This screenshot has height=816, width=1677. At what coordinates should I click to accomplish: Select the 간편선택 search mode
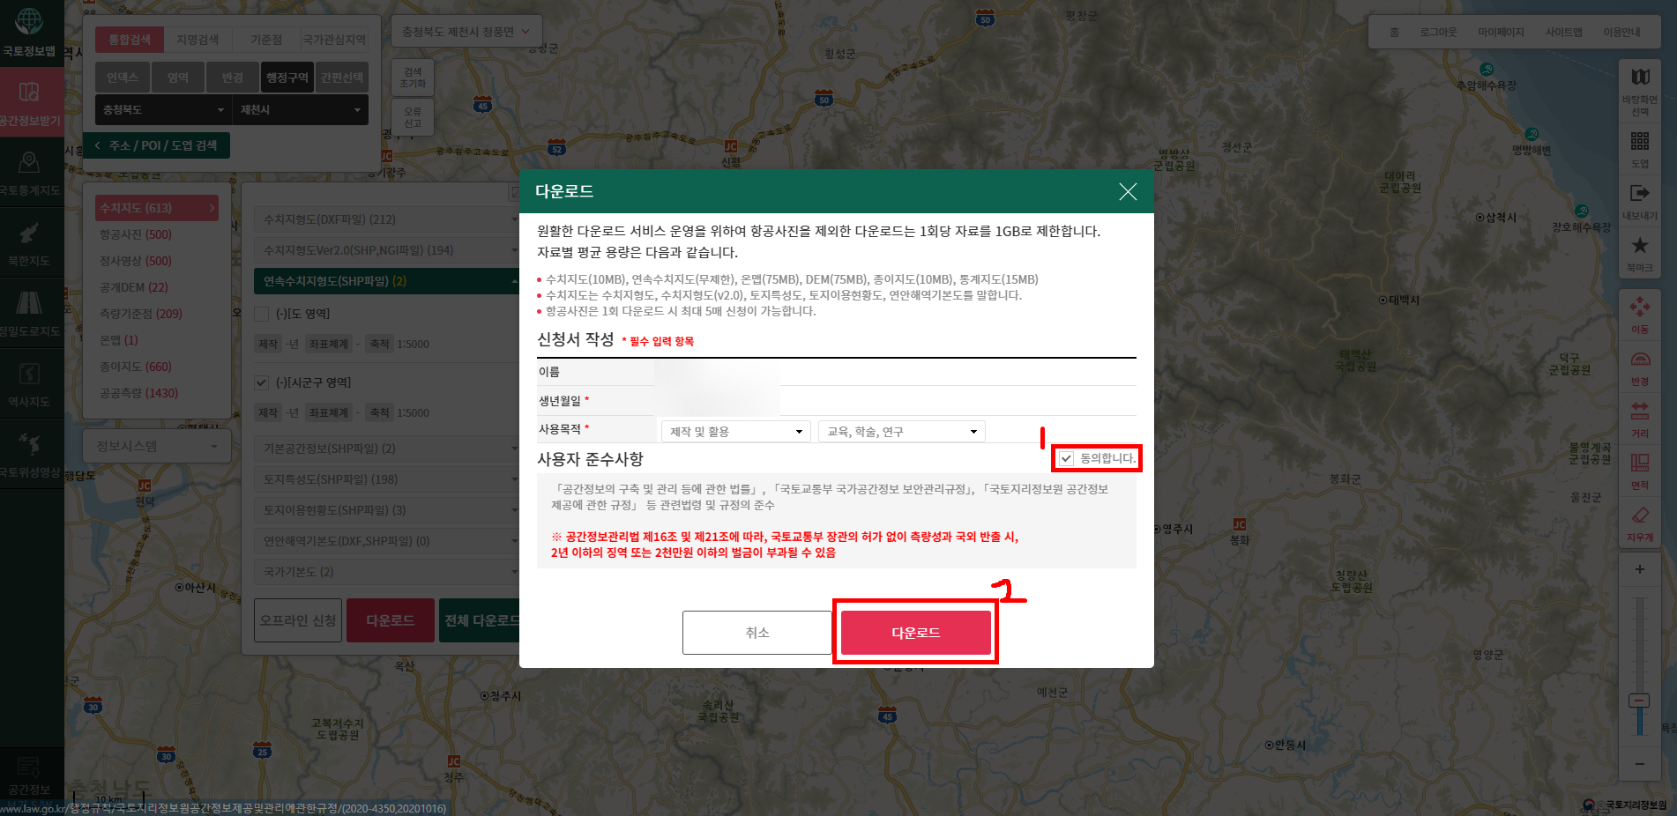coord(342,78)
